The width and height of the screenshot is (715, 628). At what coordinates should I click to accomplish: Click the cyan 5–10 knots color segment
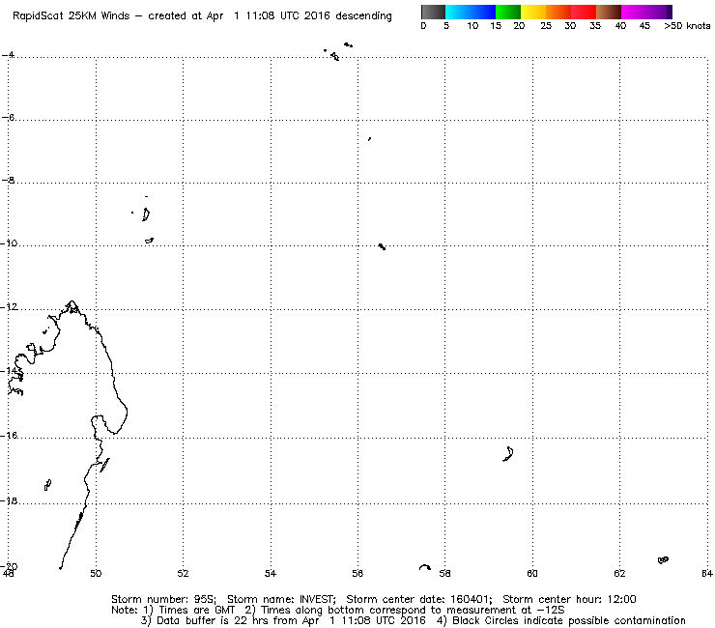pyautogui.click(x=458, y=12)
